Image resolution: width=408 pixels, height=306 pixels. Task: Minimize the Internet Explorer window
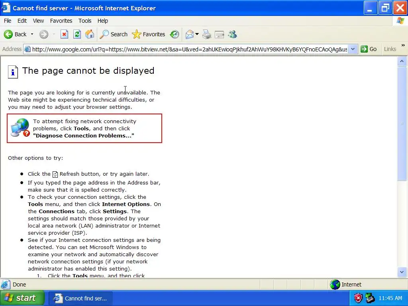(371, 8)
